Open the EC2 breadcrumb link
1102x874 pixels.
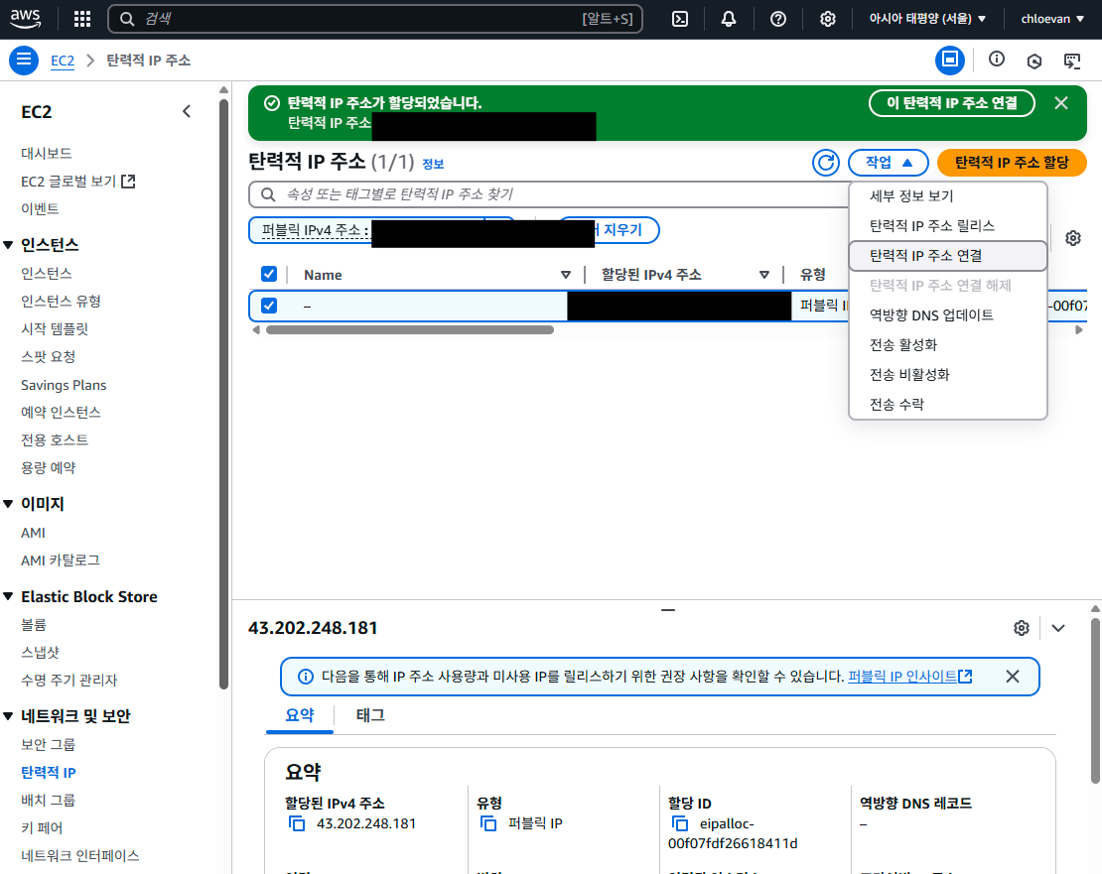point(63,62)
